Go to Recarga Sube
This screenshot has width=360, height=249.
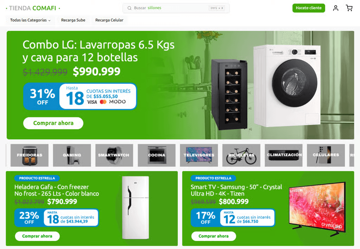click(73, 20)
